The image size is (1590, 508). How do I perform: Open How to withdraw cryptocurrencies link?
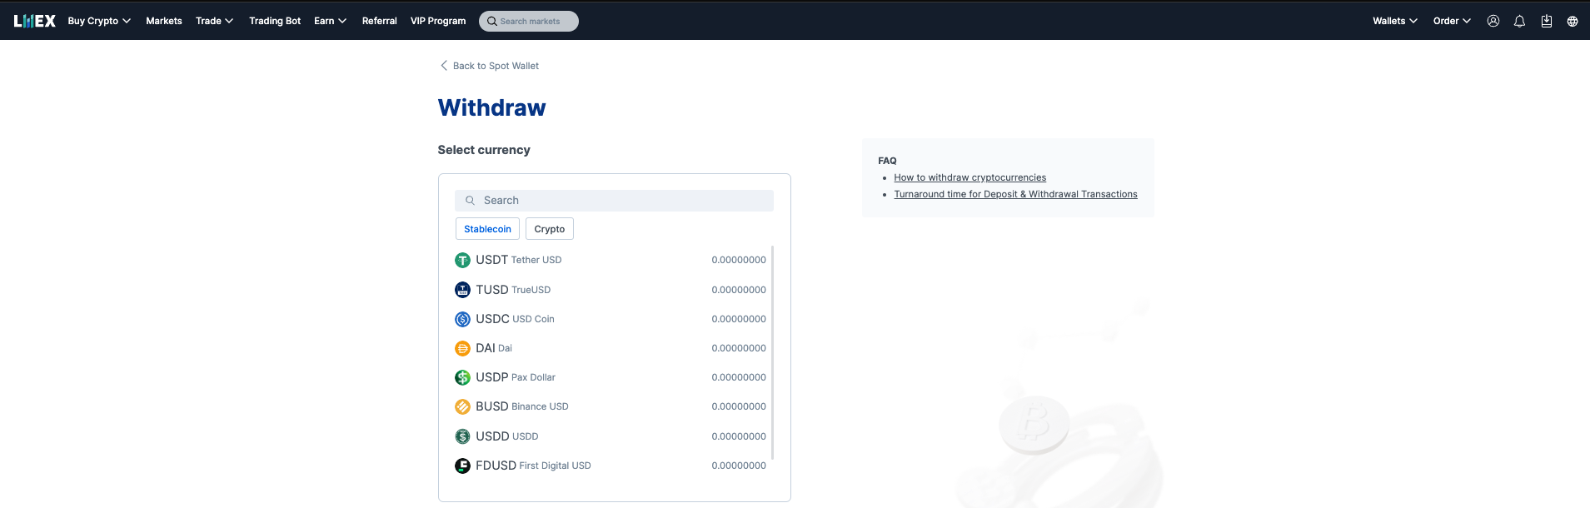click(970, 177)
